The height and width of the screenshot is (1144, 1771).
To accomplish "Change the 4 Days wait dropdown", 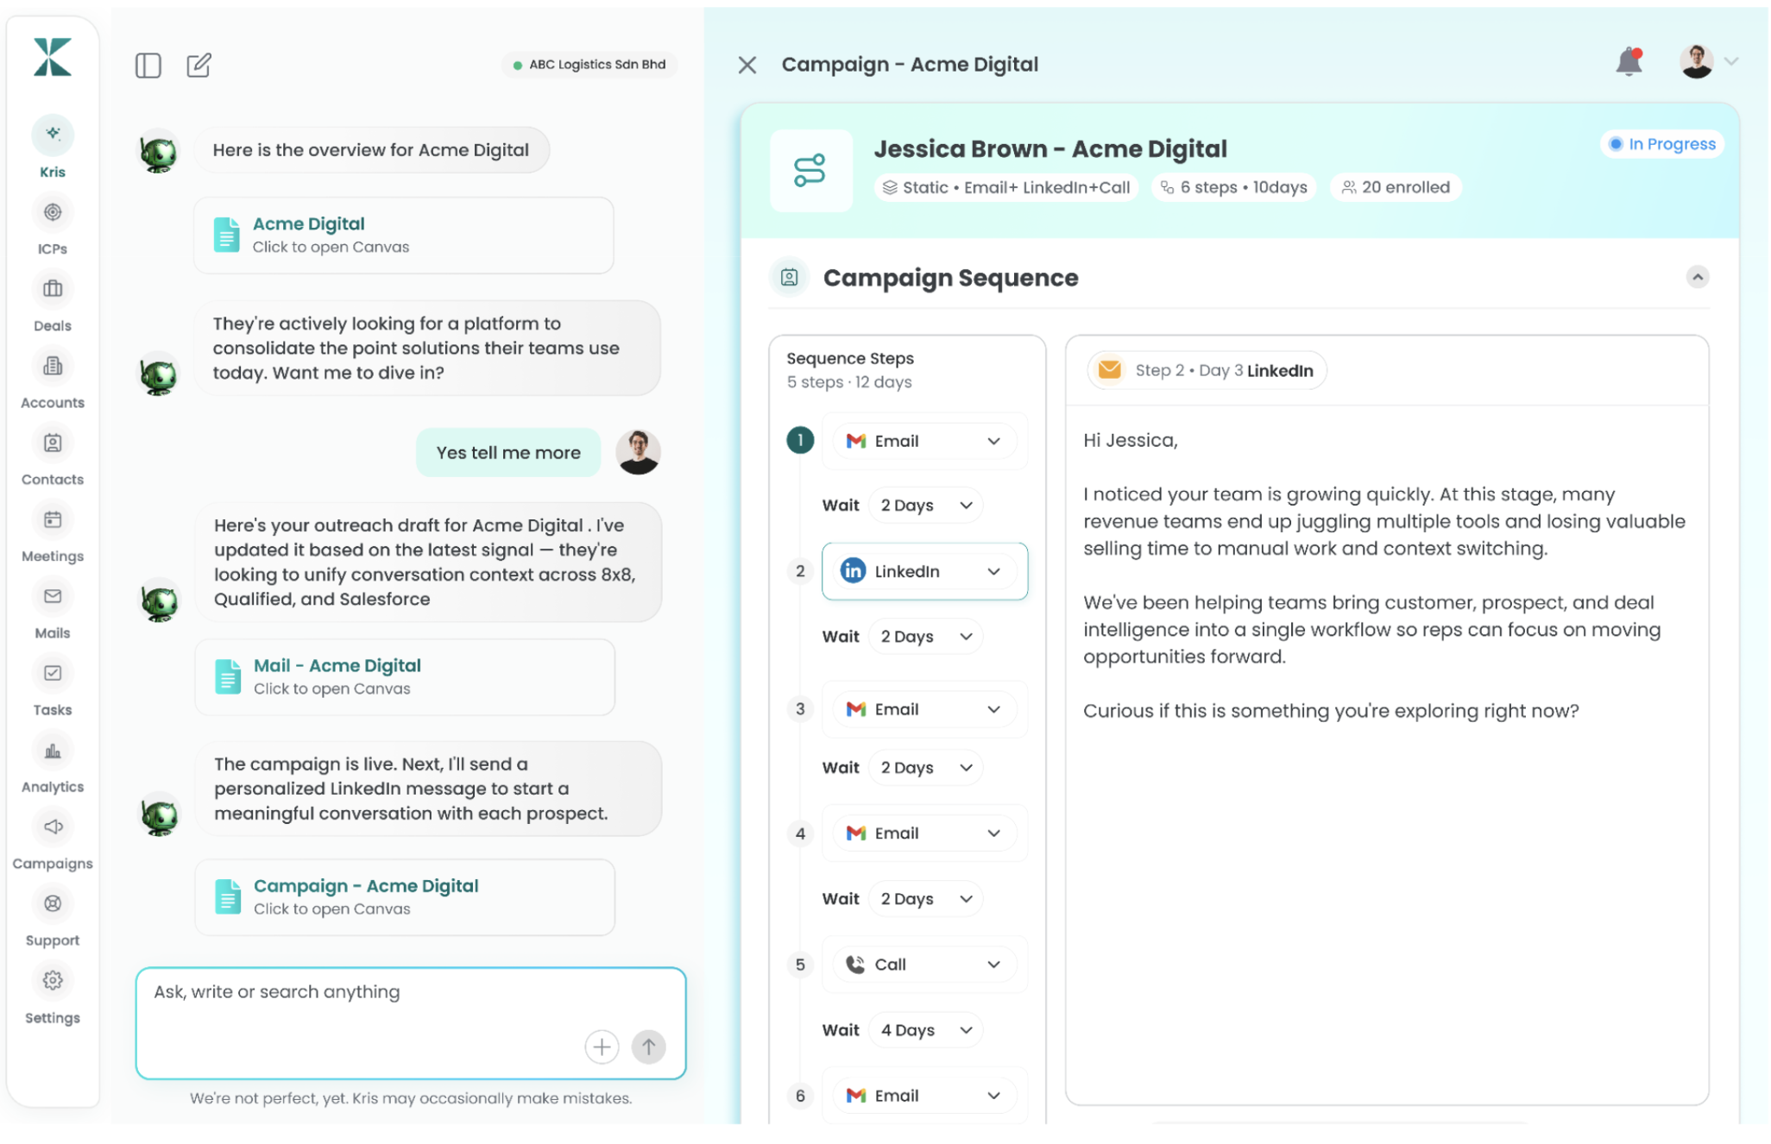I will pyautogui.click(x=926, y=1030).
